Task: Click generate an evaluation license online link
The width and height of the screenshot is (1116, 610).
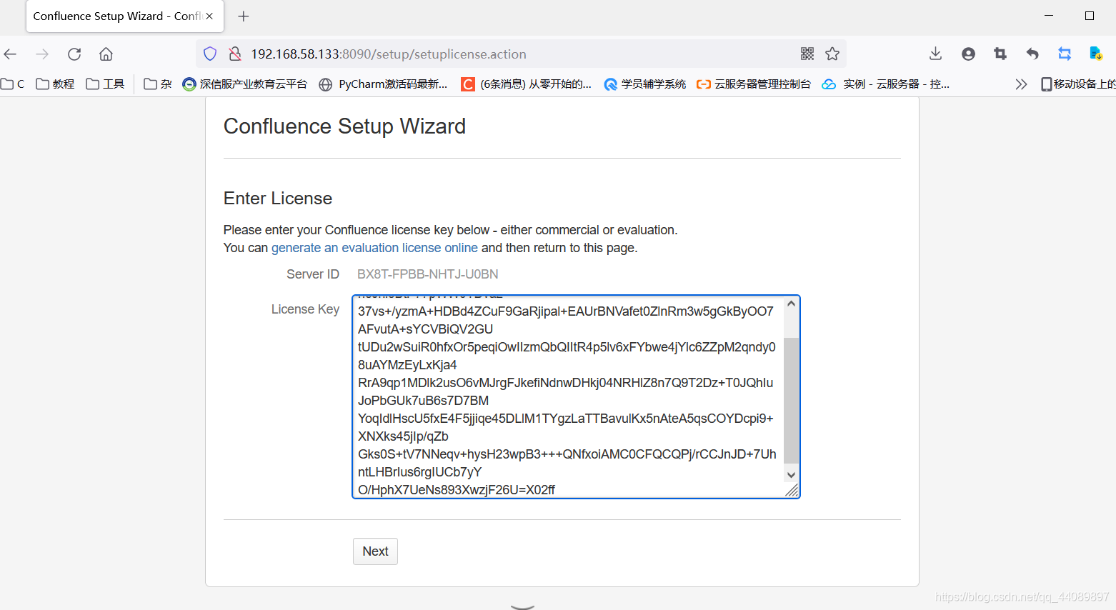Action: click(374, 248)
